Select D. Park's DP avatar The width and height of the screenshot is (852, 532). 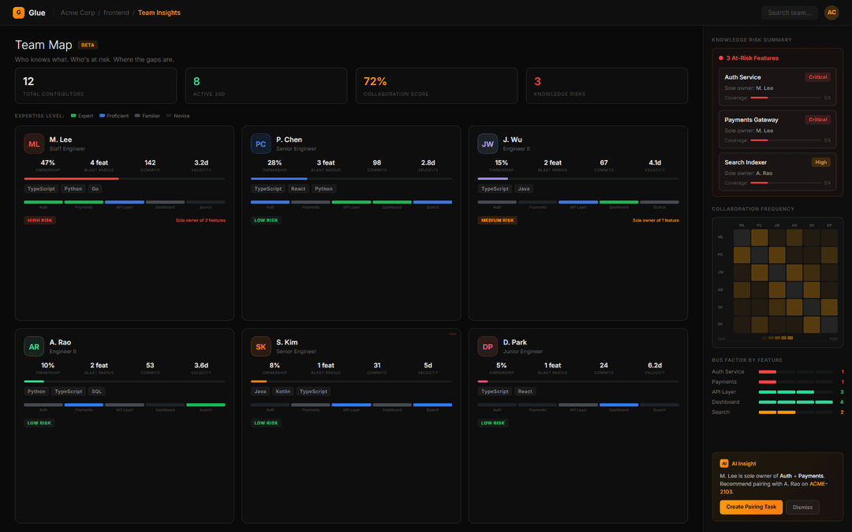(488, 347)
